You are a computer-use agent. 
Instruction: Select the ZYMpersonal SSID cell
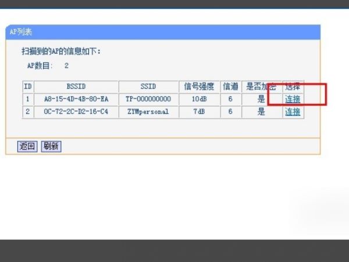tap(148, 112)
